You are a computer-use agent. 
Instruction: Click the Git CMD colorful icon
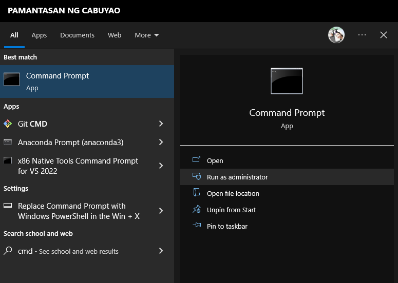(8, 124)
